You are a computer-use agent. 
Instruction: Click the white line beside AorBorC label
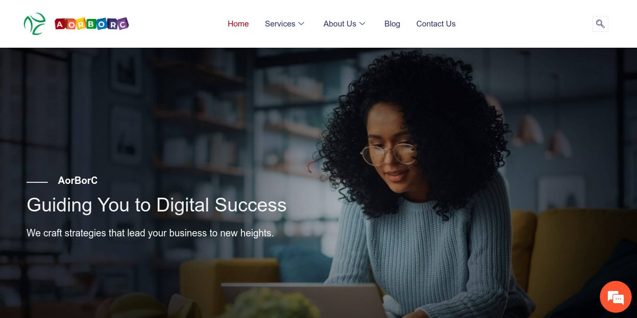[x=37, y=182]
